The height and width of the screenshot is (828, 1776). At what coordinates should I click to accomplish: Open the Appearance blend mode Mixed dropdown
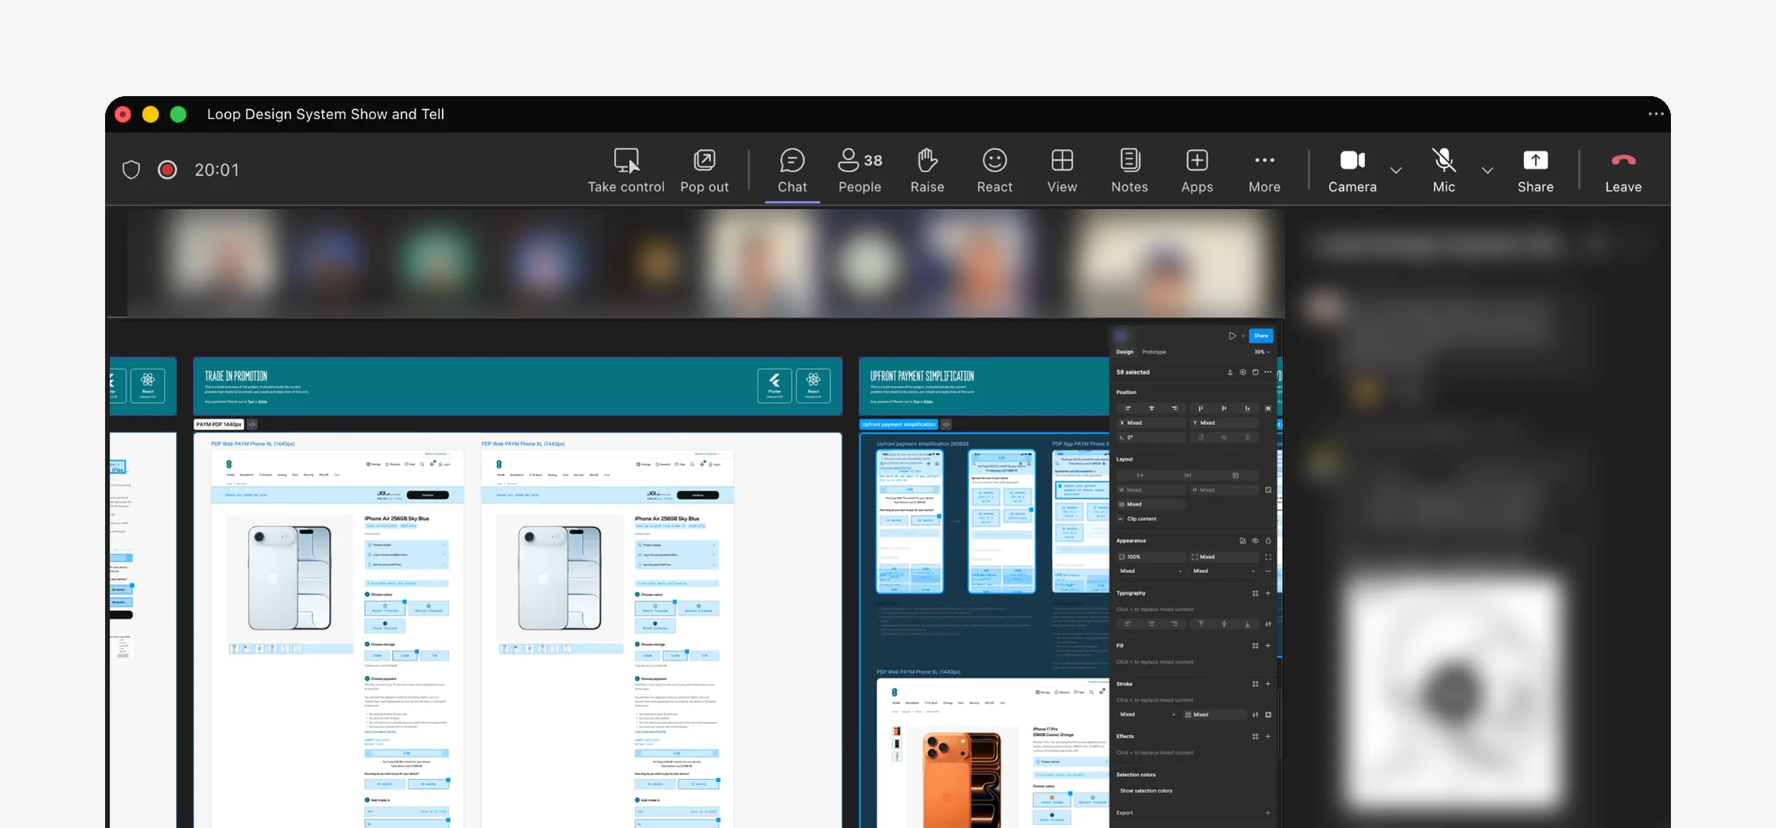1151,571
